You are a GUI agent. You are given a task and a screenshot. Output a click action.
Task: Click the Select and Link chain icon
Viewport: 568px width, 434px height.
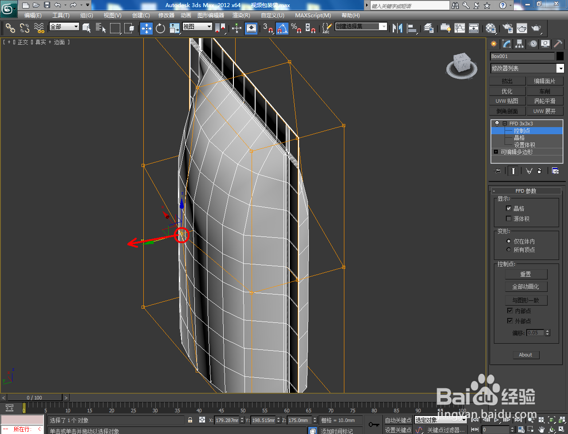(x=10, y=28)
